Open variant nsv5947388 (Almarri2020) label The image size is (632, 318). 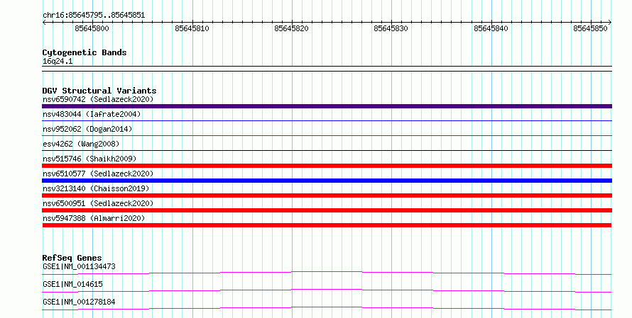point(94,218)
